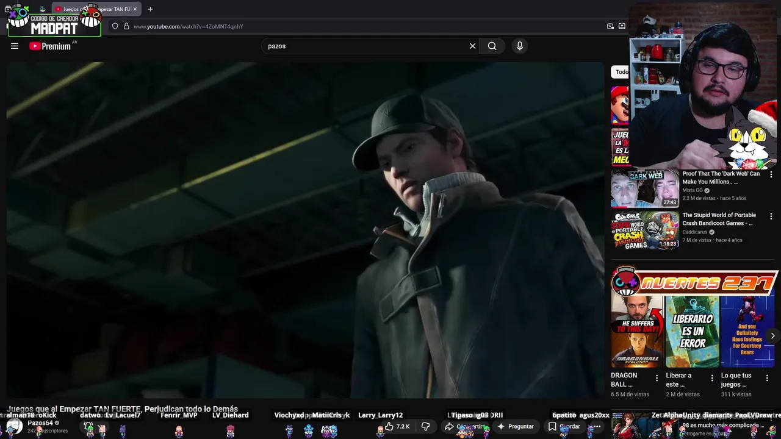Open more actions ellipsis next to Guardar
The image size is (781, 439).
597,426
